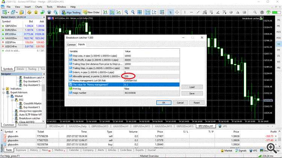The height and width of the screenshot is (158, 282).
Task: Click the search magnifier toolbar icon
Action: tap(255, 12)
